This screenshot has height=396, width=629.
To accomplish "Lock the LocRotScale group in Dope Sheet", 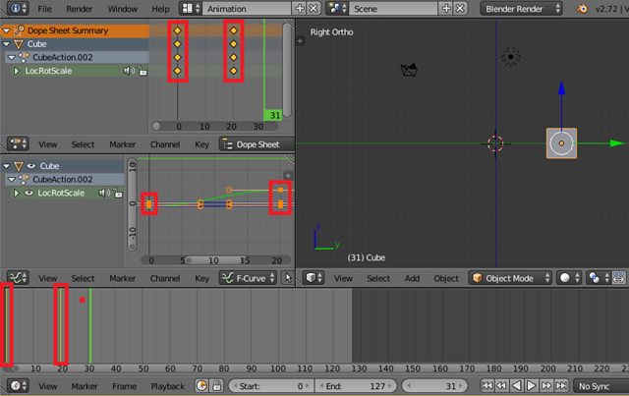I will [143, 71].
